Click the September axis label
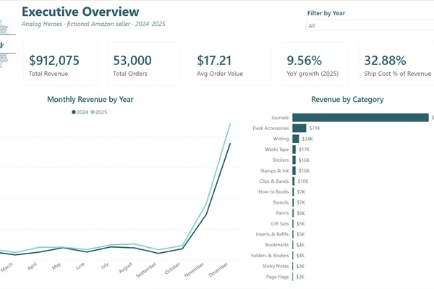 (x=146, y=270)
